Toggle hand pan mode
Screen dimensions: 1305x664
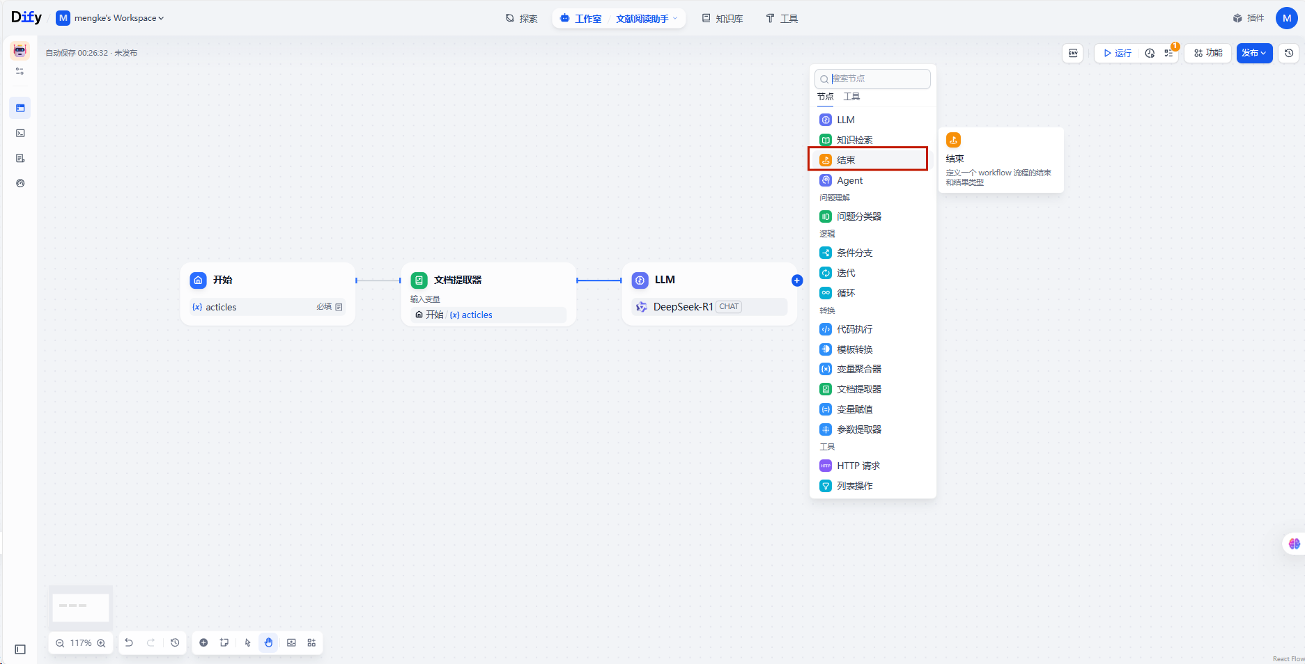(268, 642)
